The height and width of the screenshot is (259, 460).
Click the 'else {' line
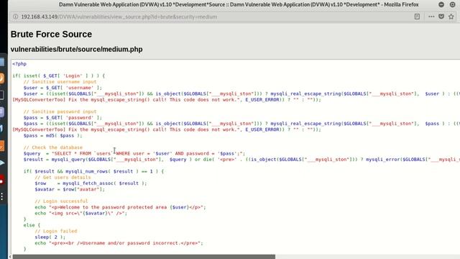(x=32, y=225)
